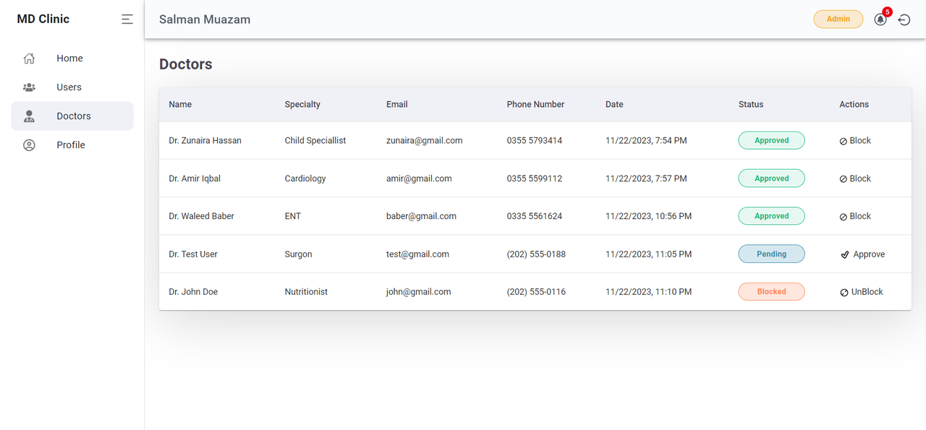Approve Dr. Test User

[862, 254]
